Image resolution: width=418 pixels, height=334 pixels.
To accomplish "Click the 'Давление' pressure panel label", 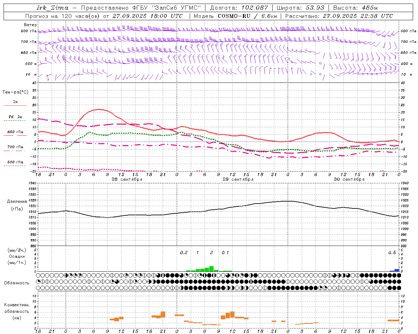I will coord(17,202).
